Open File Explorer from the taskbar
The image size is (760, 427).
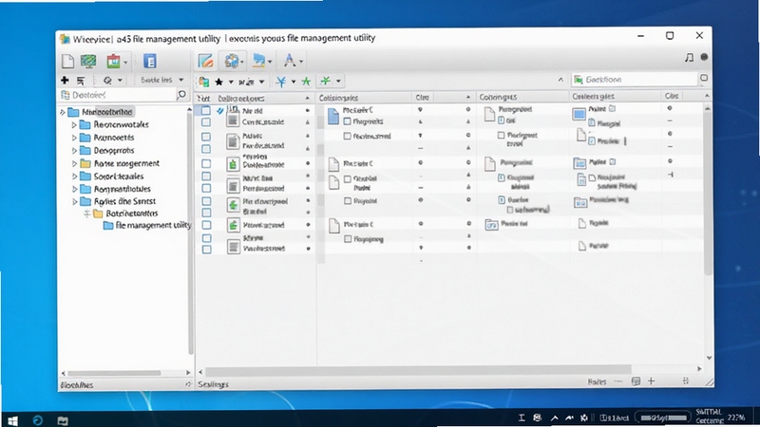tap(63, 420)
